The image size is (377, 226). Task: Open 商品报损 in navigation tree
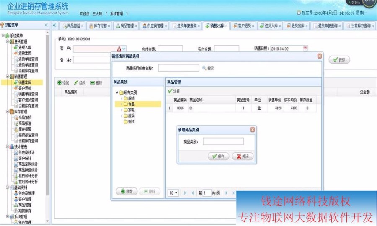tap(25, 118)
